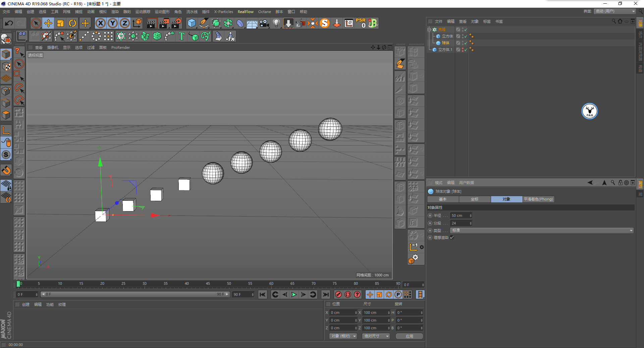Toggle the green enable checkmark for 球体
The image size is (644, 348).
click(x=466, y=43)
